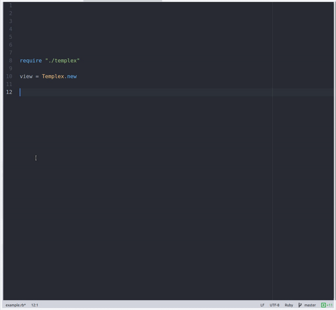Click line number 3 in gutter
This screenshot has height=310, width=336.
tap(10, 21)
